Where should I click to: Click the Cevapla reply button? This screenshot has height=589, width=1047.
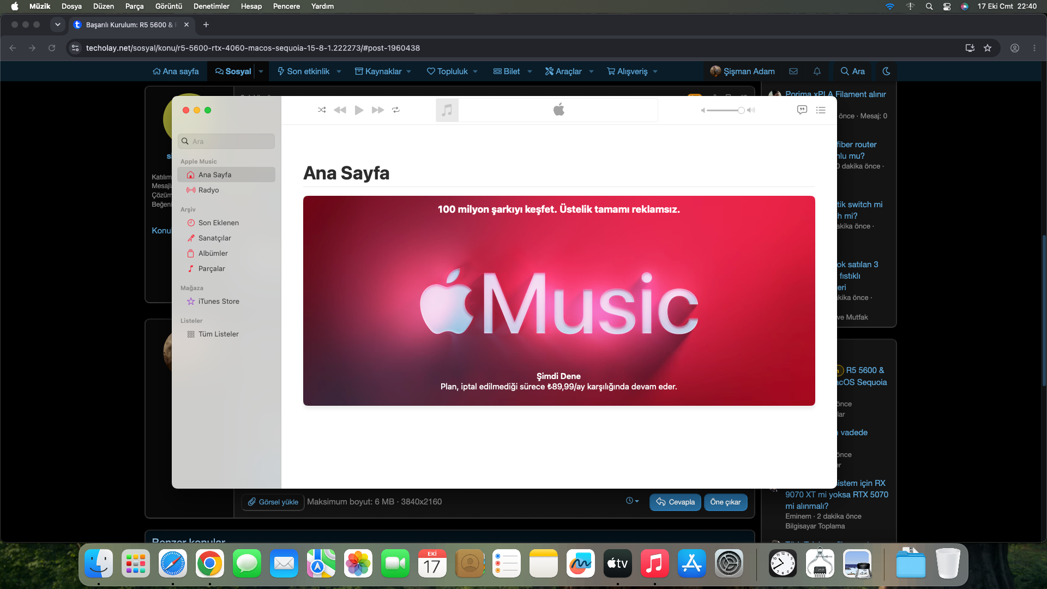pos(675,502)
